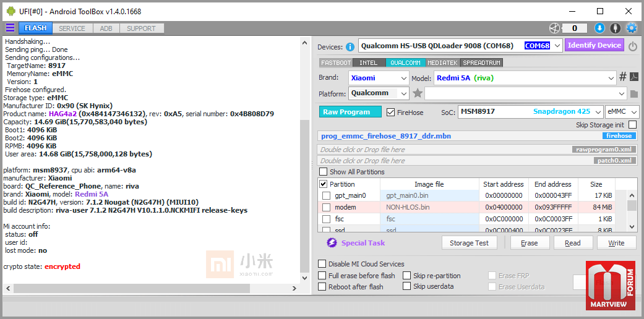
Task: Select the MEDIATEK platform tab
Action: 443,63
